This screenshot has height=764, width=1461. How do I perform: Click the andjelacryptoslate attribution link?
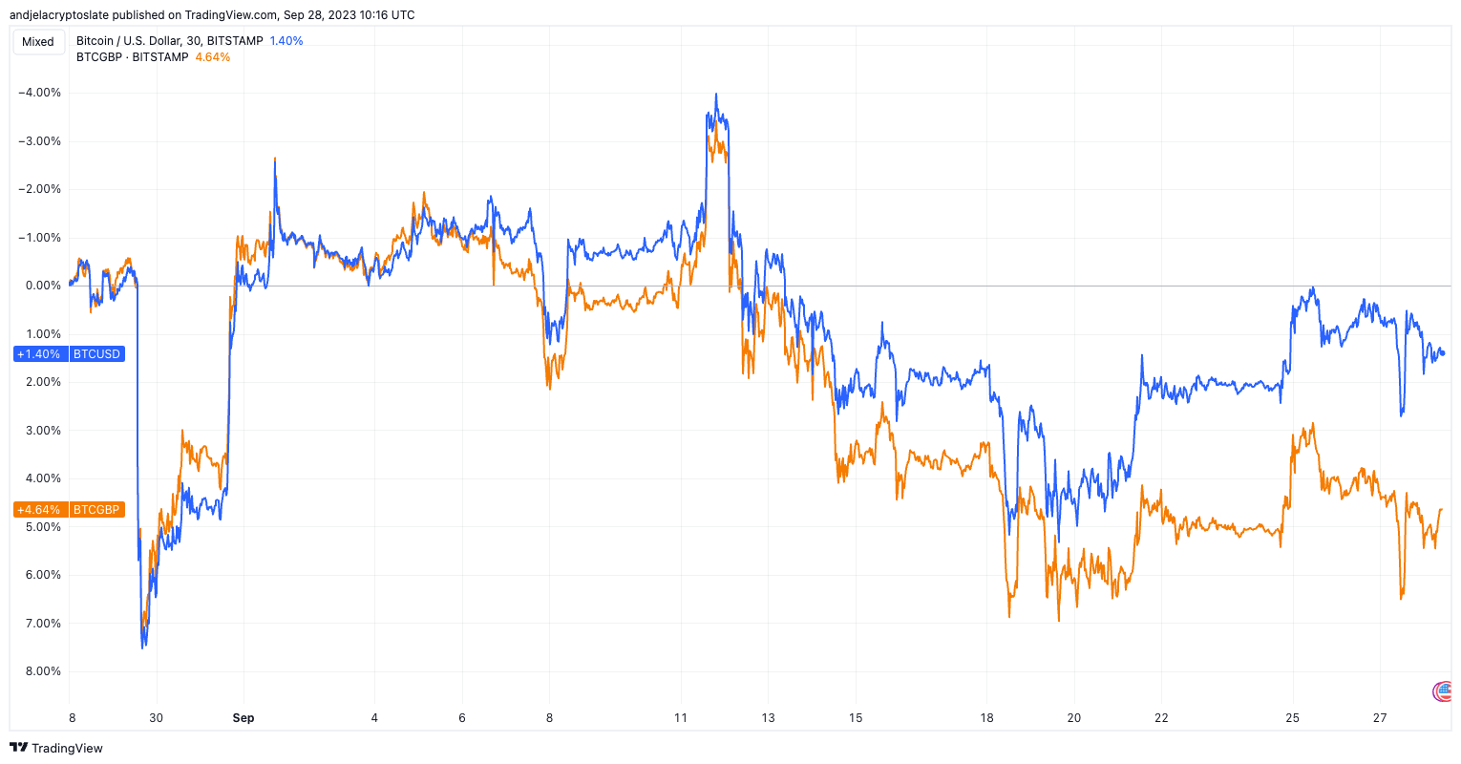[59, 14]
